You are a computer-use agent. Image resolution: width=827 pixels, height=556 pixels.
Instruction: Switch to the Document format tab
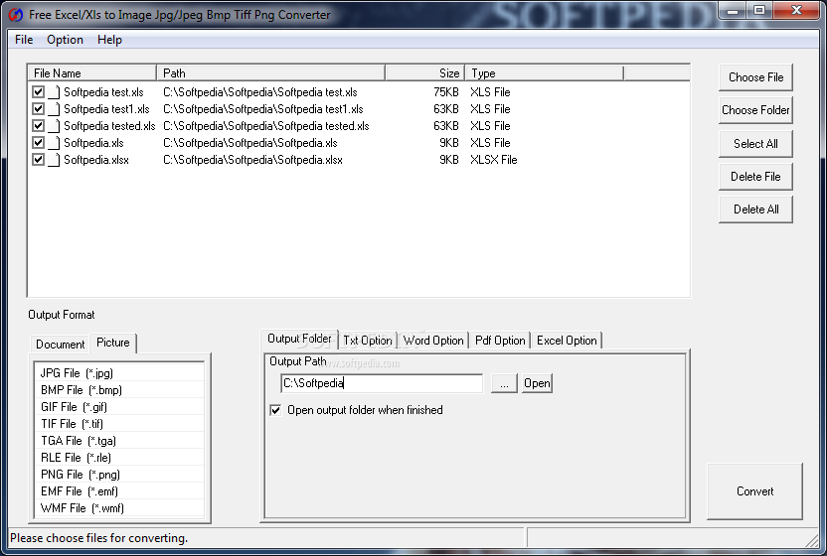coord(60,345)
